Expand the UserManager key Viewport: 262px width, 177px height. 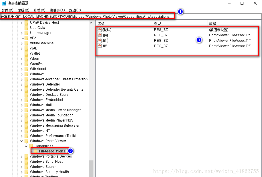21,33
